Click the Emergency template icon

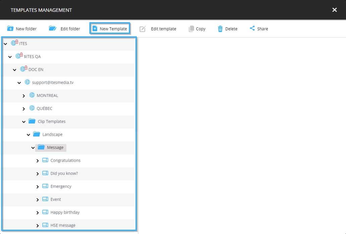[x=45, y=186]
